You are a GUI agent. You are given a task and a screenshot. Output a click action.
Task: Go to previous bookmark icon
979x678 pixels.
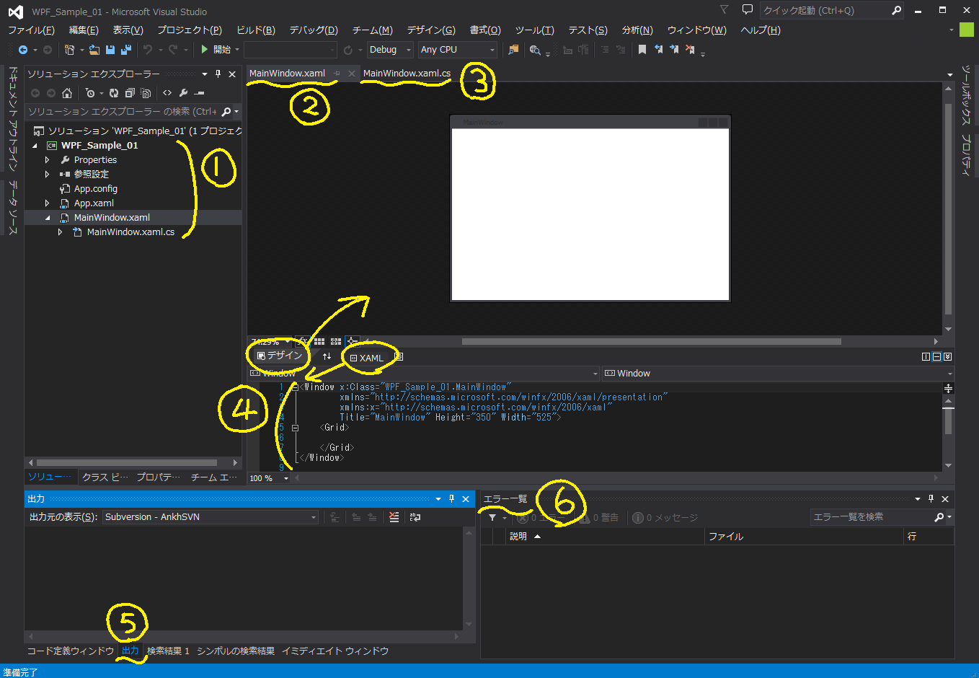658,50
